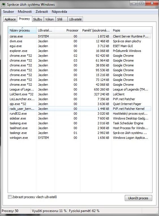Sort by the Popis column header

(131, 30)
